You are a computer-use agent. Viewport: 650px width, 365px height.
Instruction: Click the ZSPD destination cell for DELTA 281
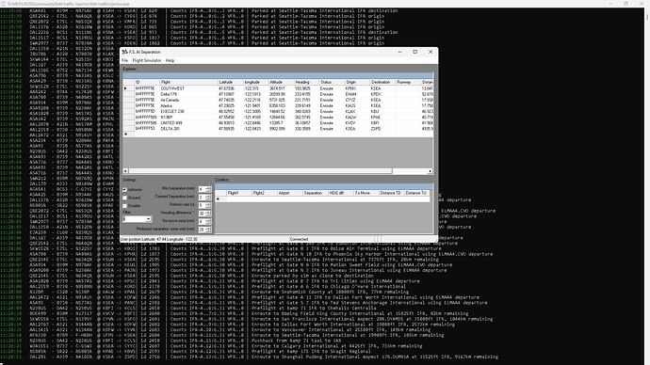point(382,129)
